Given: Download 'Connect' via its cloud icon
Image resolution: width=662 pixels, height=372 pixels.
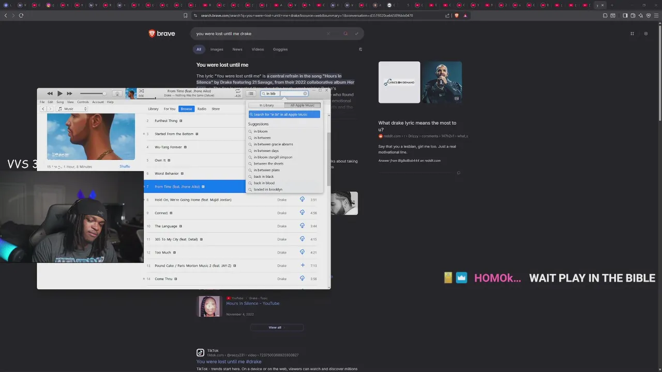Looking at the screenshot, I should coord(303,213).
